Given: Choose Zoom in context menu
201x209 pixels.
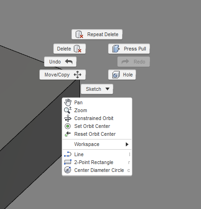Looking at the screenshot, I should pos(97,110).
